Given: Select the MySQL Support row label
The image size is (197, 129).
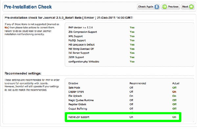Looking at the screenshot, I should tap(77, 40).
